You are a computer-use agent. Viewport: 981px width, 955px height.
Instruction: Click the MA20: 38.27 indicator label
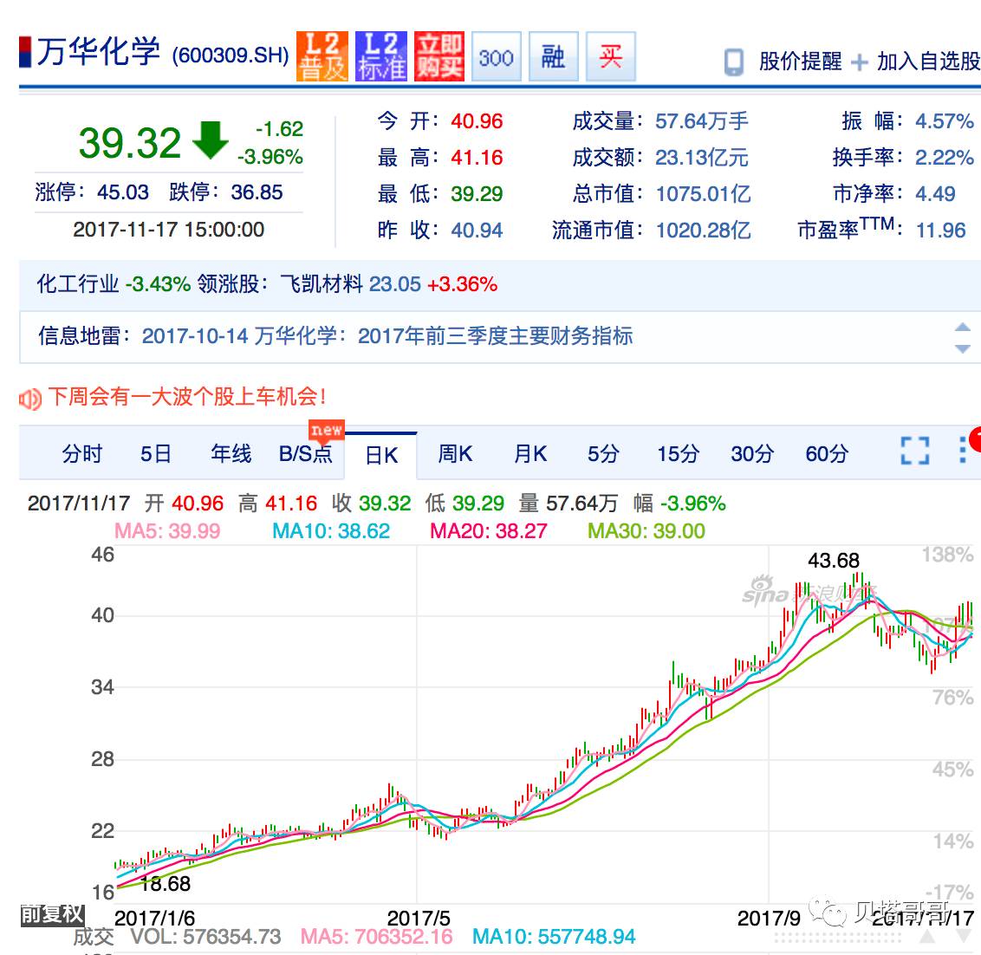pyautogui.click(x=489, y=531)
